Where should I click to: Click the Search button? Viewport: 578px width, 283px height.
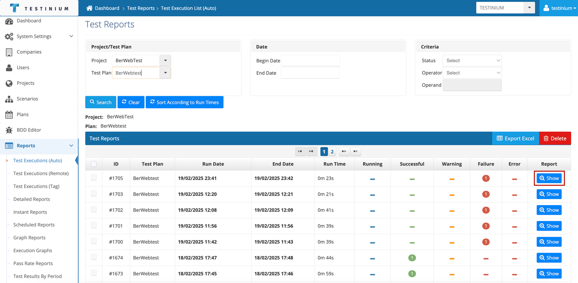click(x=101, y=102)
